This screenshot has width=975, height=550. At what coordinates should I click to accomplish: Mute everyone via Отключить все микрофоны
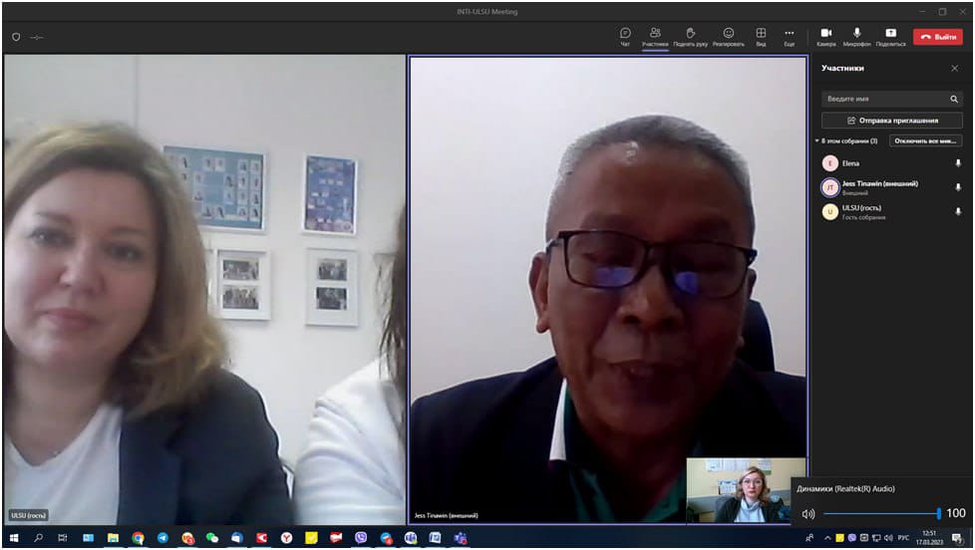coord(925,141)
